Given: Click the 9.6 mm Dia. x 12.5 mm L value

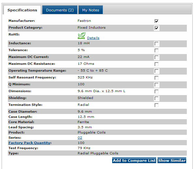Looking at the screenshot, I should pos(101,91).
